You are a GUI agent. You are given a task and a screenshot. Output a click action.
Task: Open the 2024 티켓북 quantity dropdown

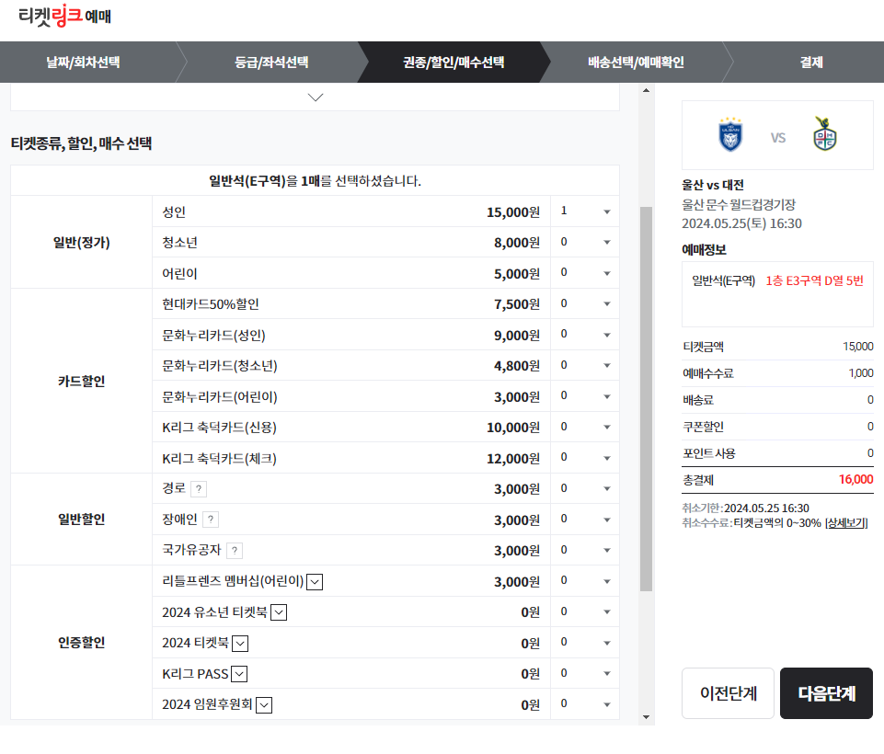tap(585, 643)
